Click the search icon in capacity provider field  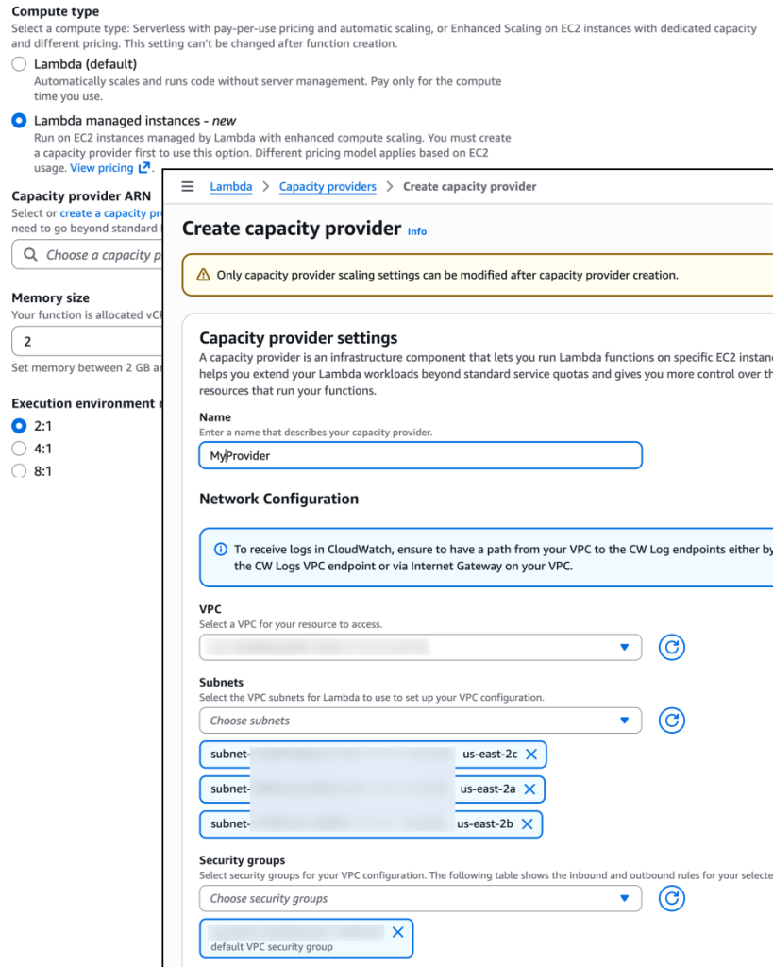coord(29,254)
